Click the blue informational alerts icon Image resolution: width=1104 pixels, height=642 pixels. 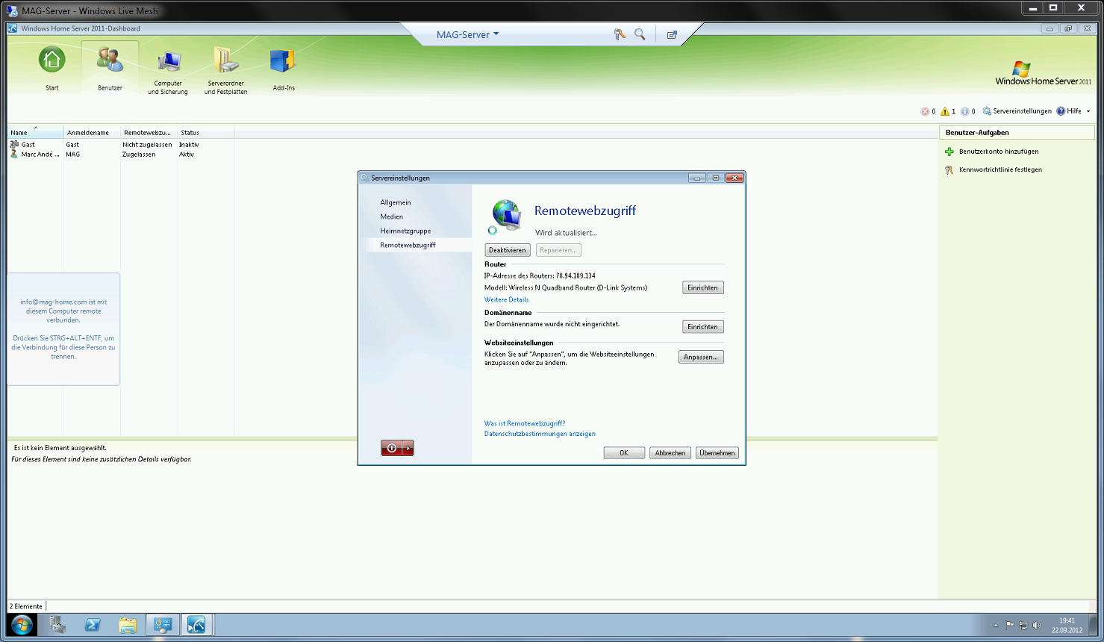[965, 111]
